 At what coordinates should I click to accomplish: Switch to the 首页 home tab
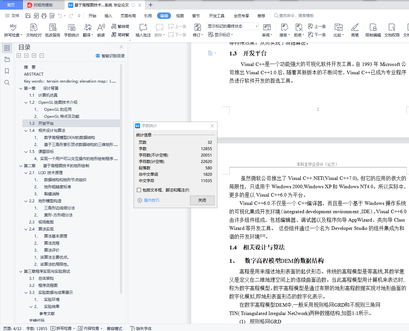[x=11, y=5]
